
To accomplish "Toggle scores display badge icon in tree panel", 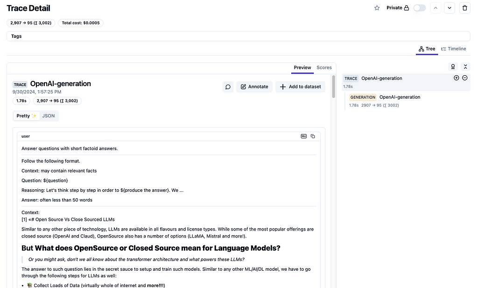I will pyautogui.click(x=453, y=66).
